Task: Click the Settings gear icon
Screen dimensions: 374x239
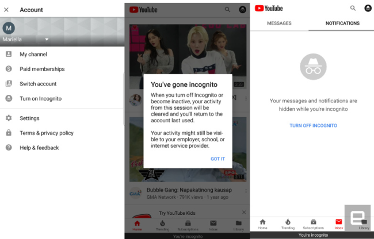Action: coord(9,118)
